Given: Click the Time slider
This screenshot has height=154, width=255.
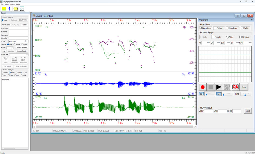Looking at the screenshot, I should click(x=246, y=94).
